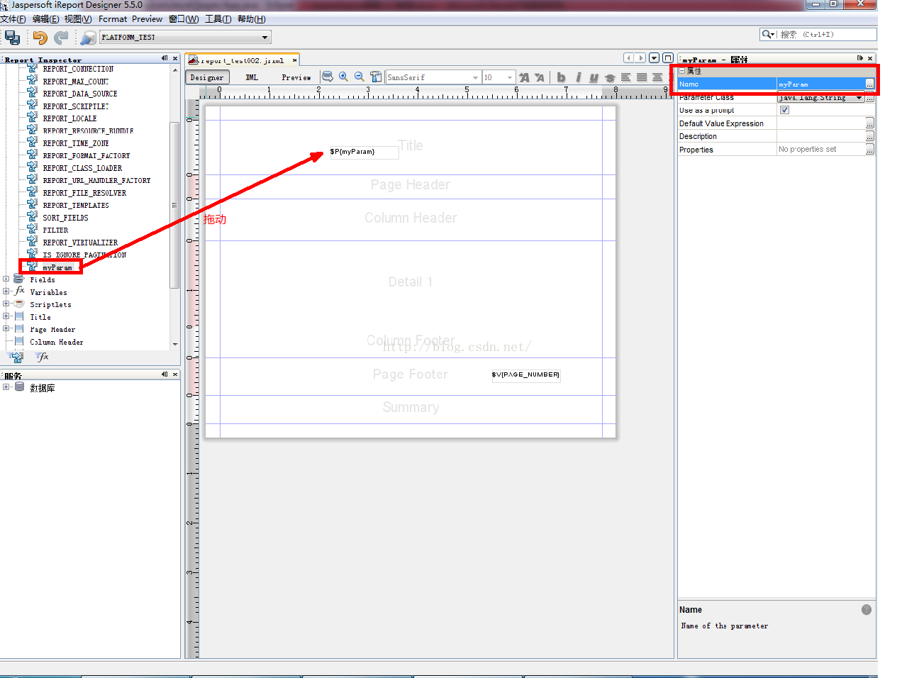Collapse the 属性 property group

[x=682, y=71]
